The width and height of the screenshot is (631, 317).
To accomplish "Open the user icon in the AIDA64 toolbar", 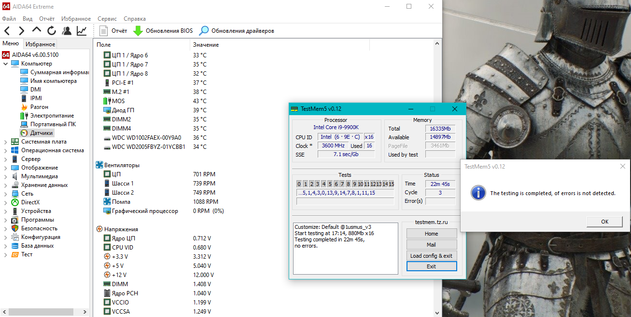I will click(67, 31).
